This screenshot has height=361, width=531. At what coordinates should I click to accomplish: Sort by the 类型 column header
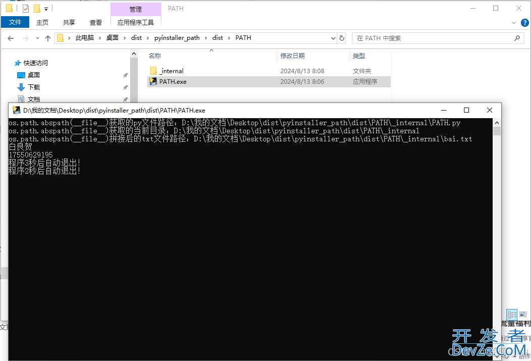[x=359, y=56]
